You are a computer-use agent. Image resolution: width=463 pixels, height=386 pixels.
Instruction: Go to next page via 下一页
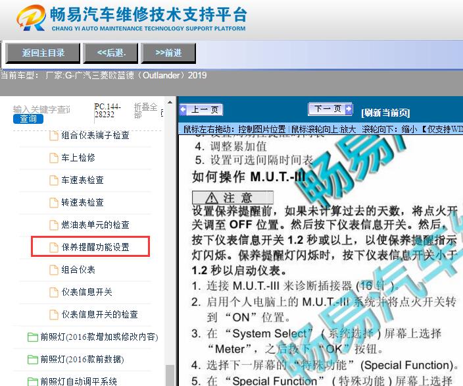pyautogui.click(x=330, y=109)
